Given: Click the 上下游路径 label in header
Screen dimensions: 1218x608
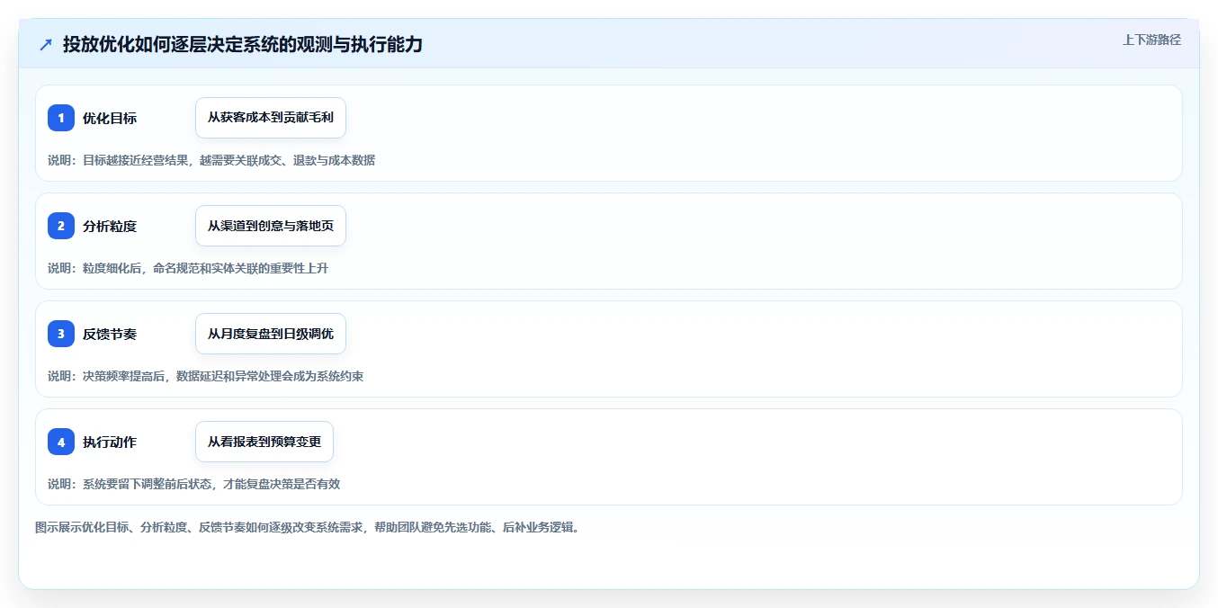Looking at the screenshot, I should pos(1151,40).
